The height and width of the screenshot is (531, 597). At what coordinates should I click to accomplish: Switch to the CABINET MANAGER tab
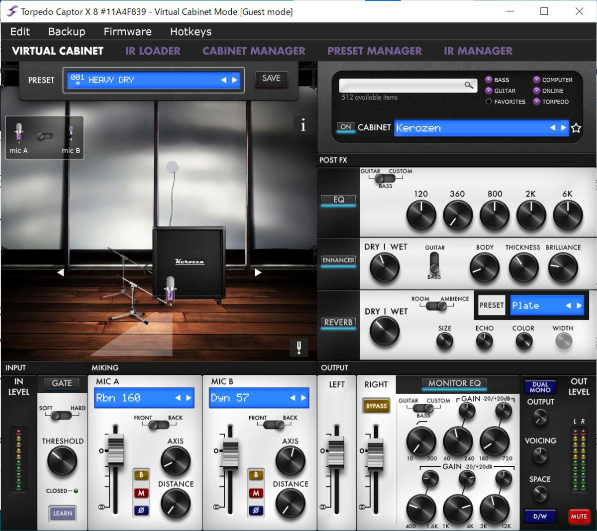[x=254, y=51]
